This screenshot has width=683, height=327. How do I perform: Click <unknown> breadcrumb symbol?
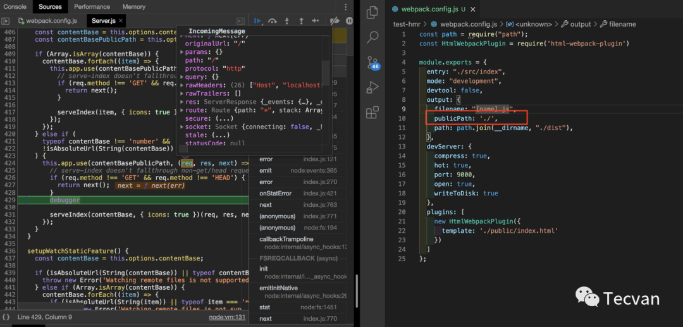[x=534, y=25]
